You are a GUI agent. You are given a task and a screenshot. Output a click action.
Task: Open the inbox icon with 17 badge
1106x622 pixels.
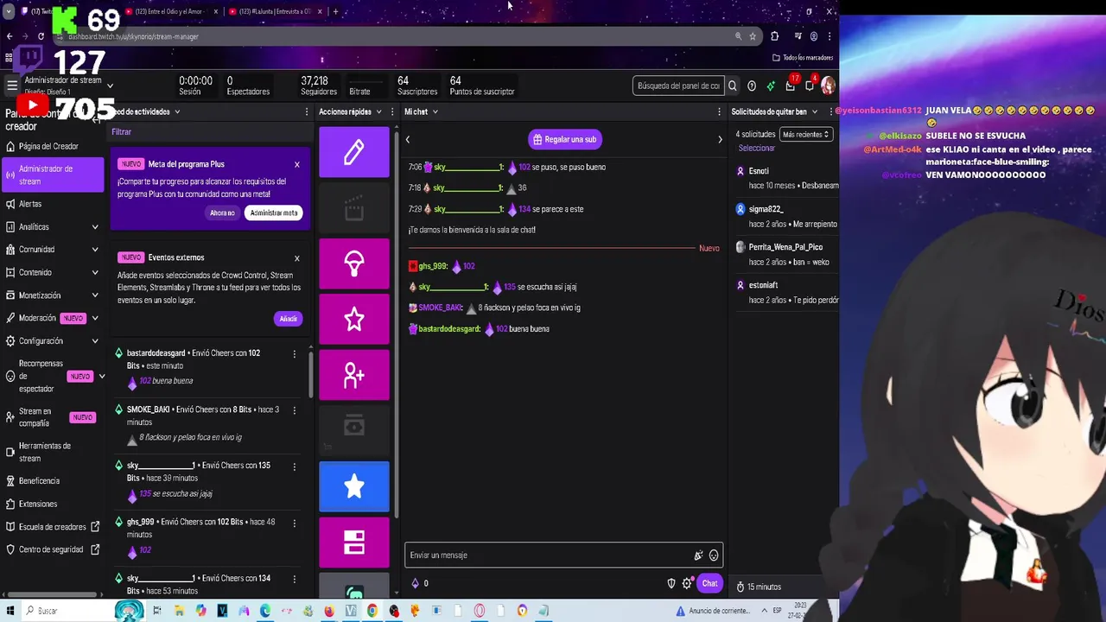790,86
